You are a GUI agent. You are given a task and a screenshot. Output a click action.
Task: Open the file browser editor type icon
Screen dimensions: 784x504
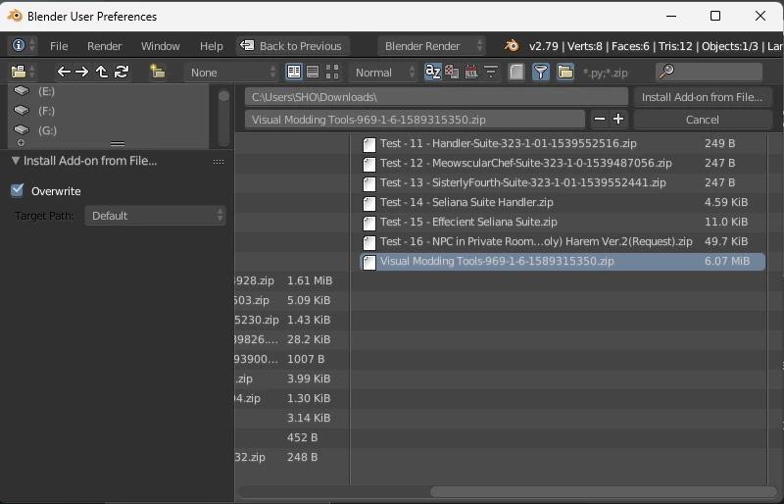click(23, 73)
